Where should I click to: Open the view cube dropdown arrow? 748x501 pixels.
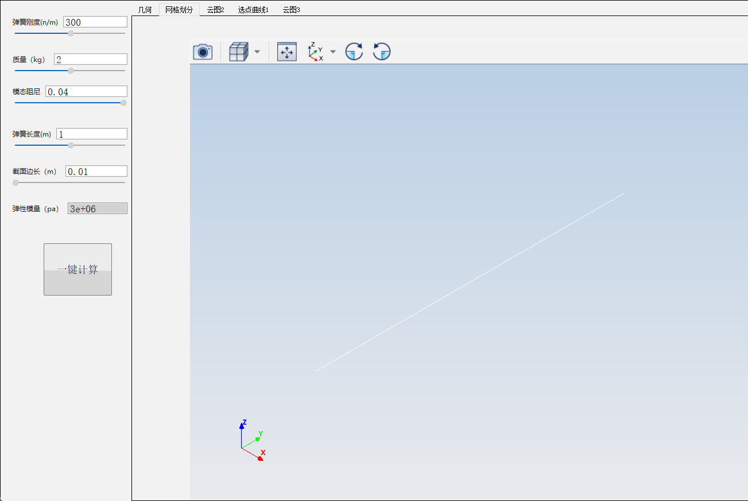click(x=257, y=52)
